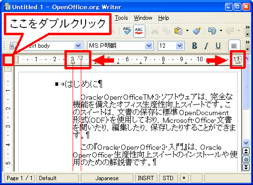
Task: Toggle Bold formatting
Action: 195,46
